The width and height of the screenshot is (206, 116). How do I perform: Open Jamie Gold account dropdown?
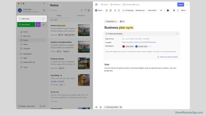point(28,9)
